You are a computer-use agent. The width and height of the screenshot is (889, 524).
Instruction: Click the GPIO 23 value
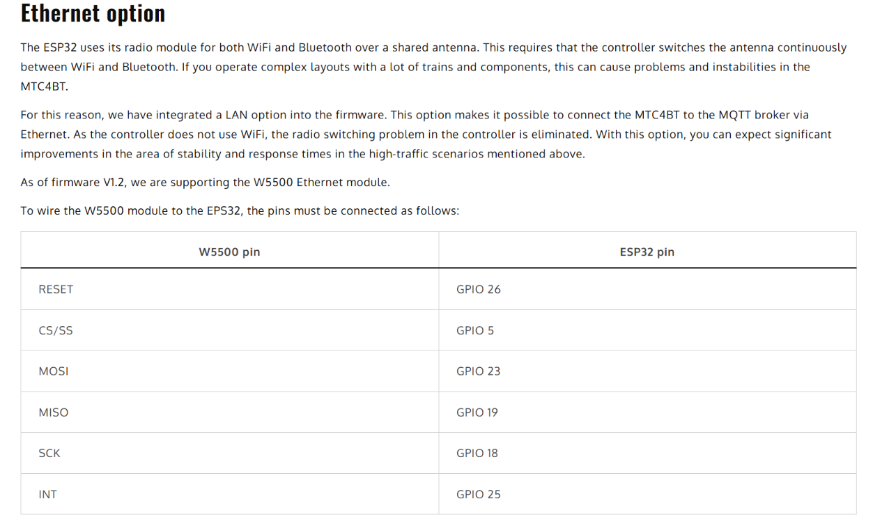(x=479, y=371)
